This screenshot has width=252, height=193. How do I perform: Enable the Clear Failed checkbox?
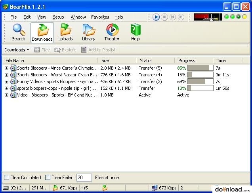pyautogui.click(x=48, y=178)
